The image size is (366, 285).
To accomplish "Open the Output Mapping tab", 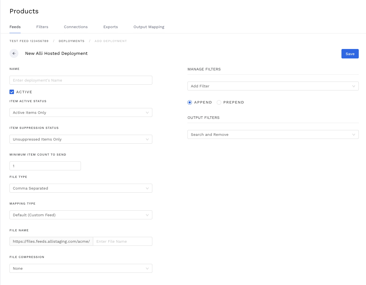I will pos(149,27).
